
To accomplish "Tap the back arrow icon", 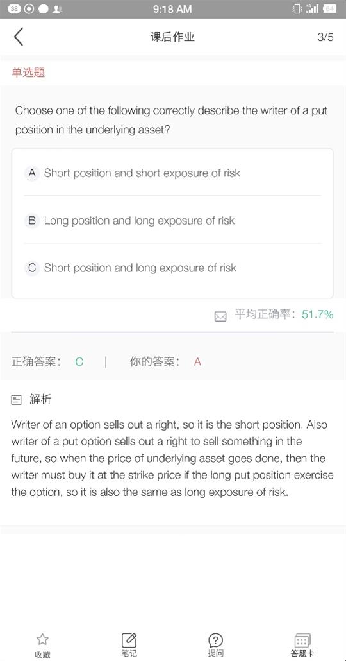I will pyautogui.click(x=18, y=37).
